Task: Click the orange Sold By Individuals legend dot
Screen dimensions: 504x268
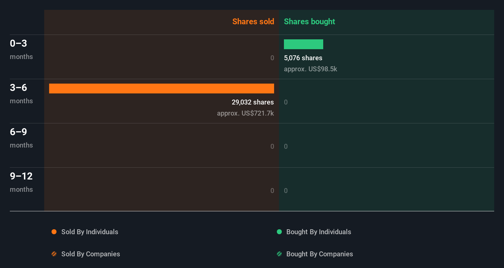Action: click(x=54, y=232)
